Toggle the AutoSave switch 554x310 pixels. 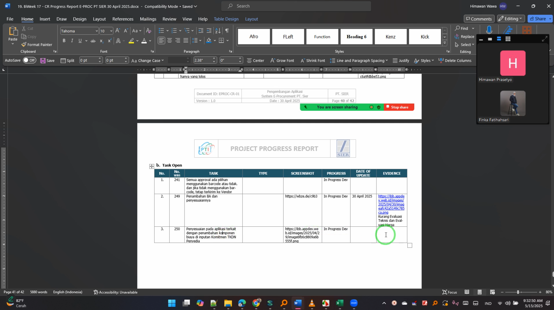29,60
